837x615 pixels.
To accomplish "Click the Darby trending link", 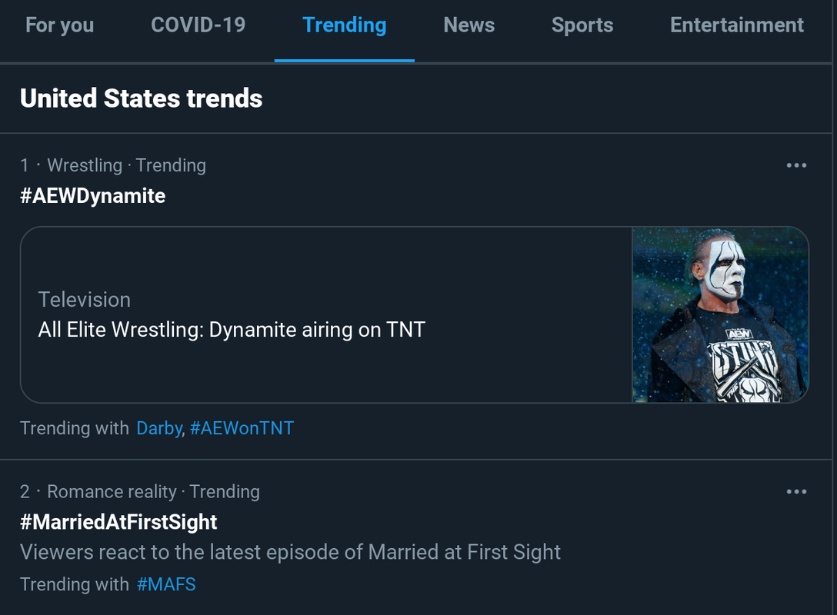I will coord(159,428).
